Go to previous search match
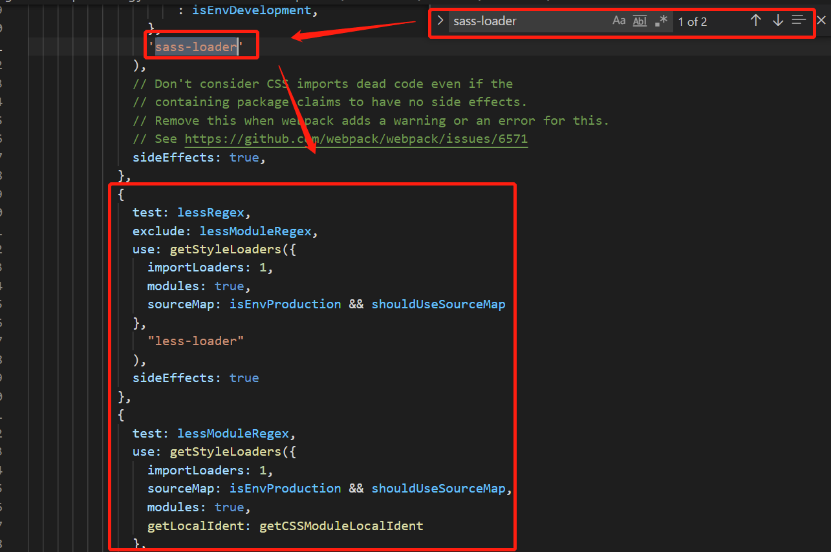The height and width of the screenshot is (552, 831). (x=755, y=20)
